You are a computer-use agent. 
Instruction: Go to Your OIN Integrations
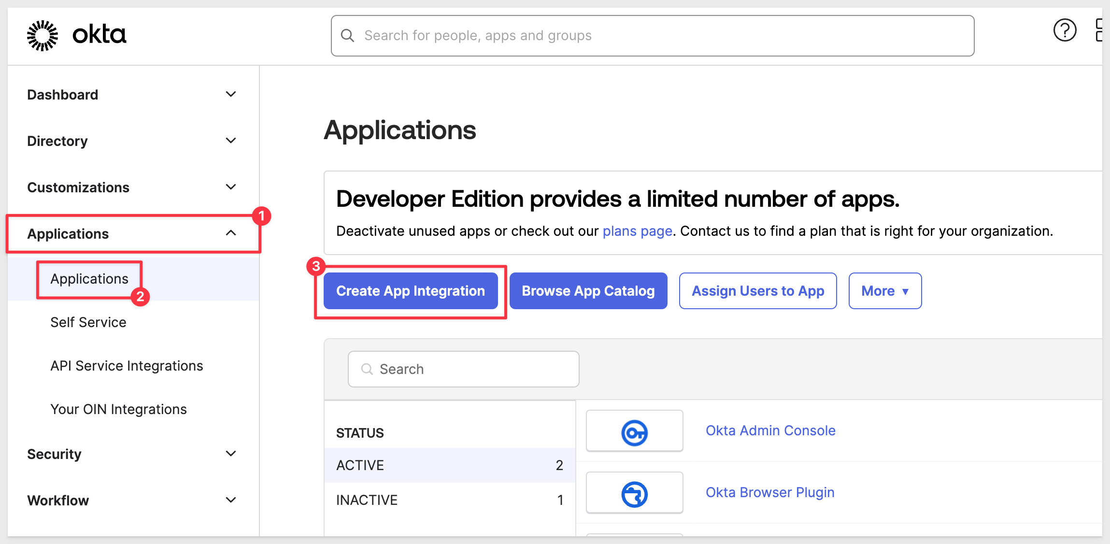[118, 409]
